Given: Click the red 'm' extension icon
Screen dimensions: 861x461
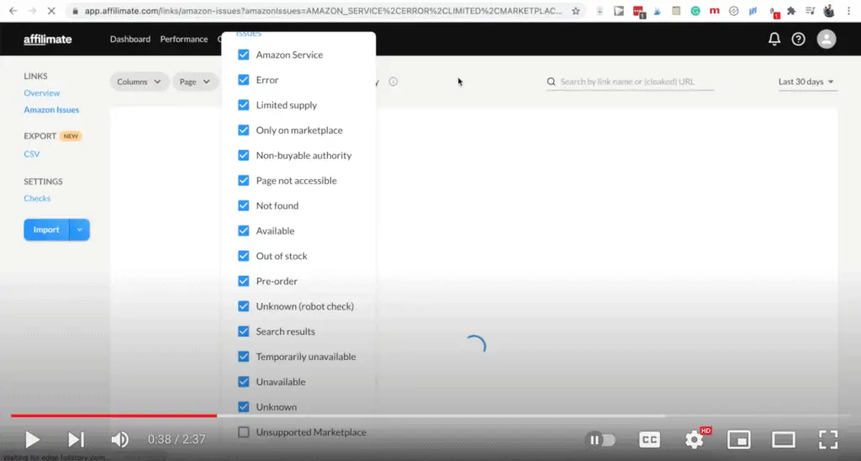Looking at the screenshot, I should pos(715,10).
